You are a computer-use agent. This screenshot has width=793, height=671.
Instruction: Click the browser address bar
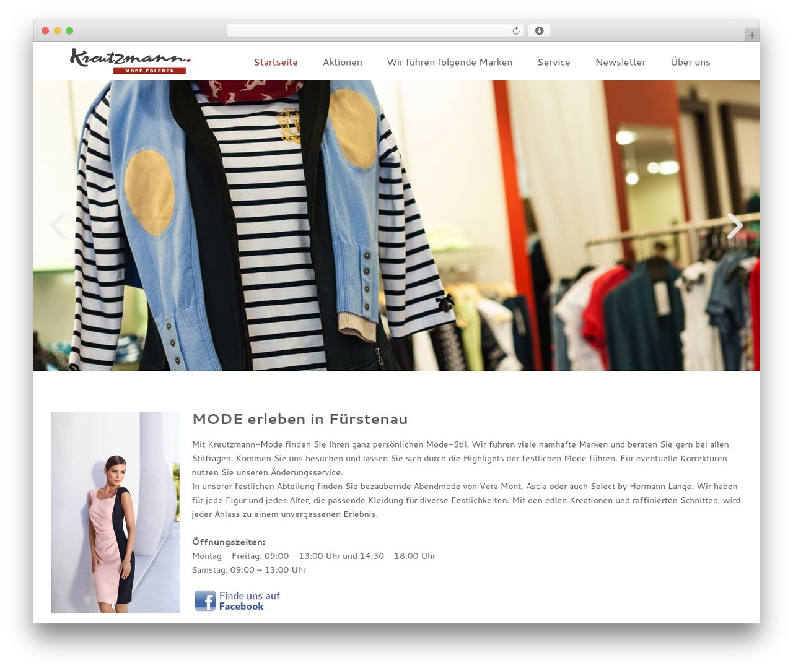[x=375, y=31]
